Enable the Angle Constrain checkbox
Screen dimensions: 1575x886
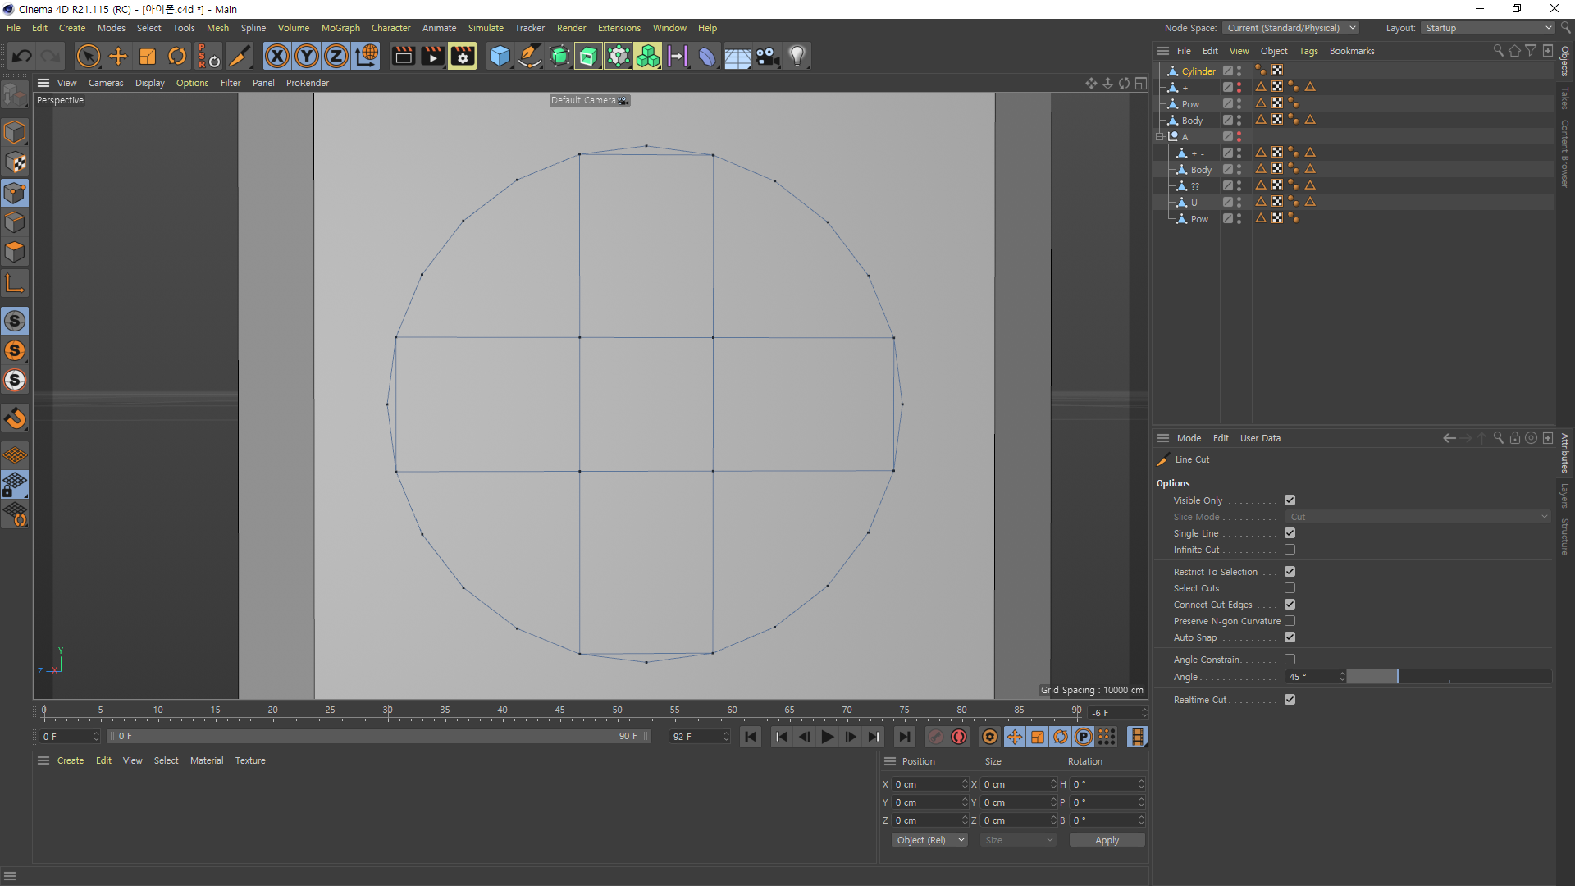(1290, 660)
